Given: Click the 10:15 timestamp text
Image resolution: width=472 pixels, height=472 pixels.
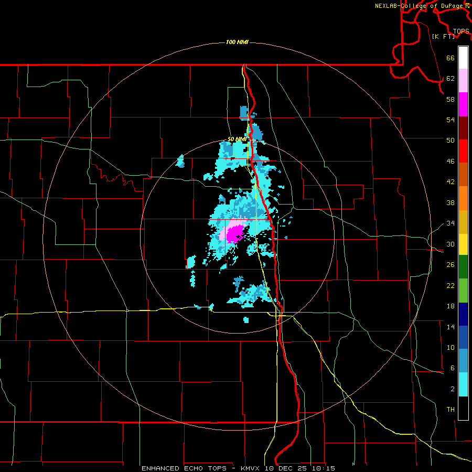Looking at the screenshot, I should [x=324, y=468].
